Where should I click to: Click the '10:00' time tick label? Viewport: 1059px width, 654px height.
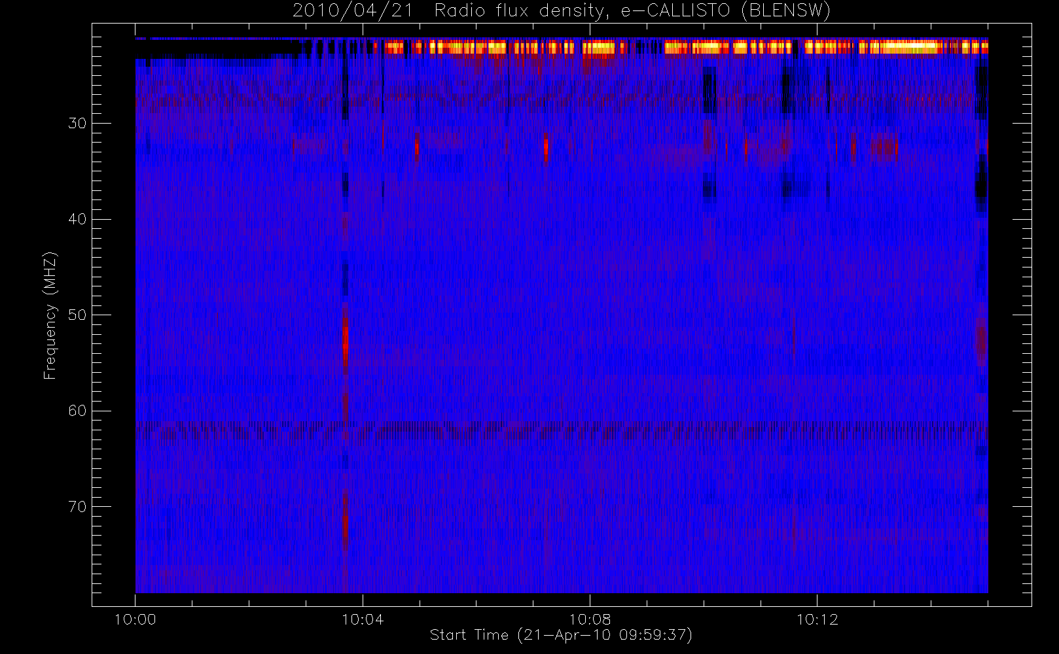[135, 619]
